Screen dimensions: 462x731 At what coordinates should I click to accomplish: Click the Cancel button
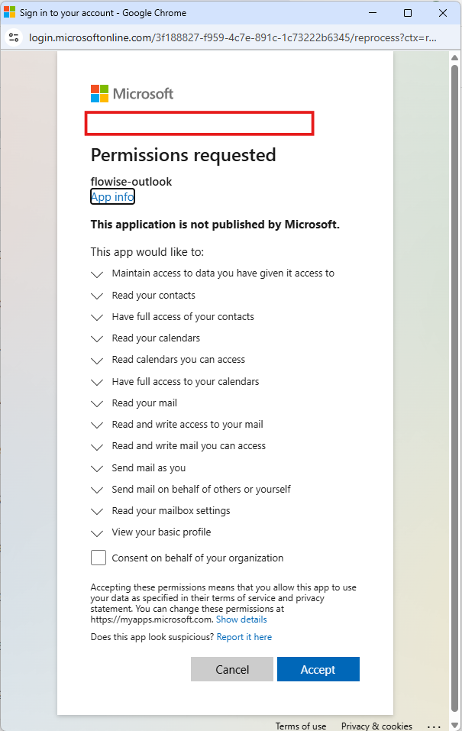coord(232,669)
